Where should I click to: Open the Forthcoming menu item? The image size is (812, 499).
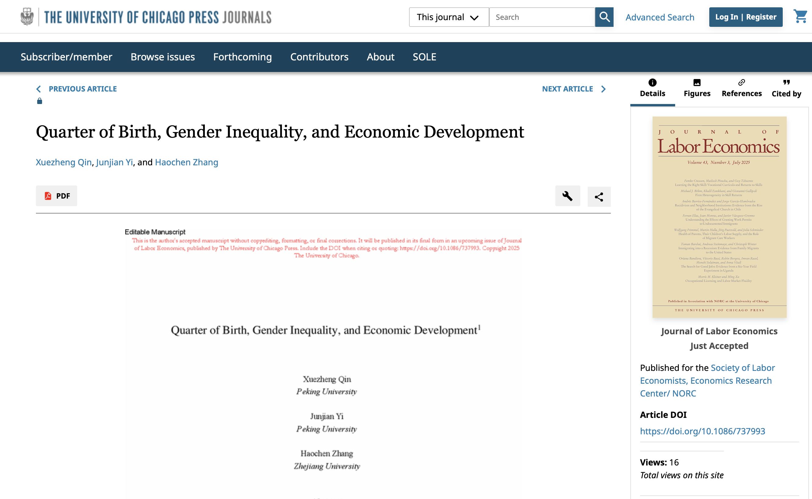tap(242, 57)
